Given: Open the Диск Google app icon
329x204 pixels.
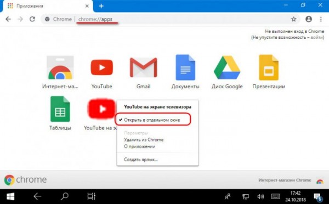Looking at the screenshot, I should click(227, 67).
